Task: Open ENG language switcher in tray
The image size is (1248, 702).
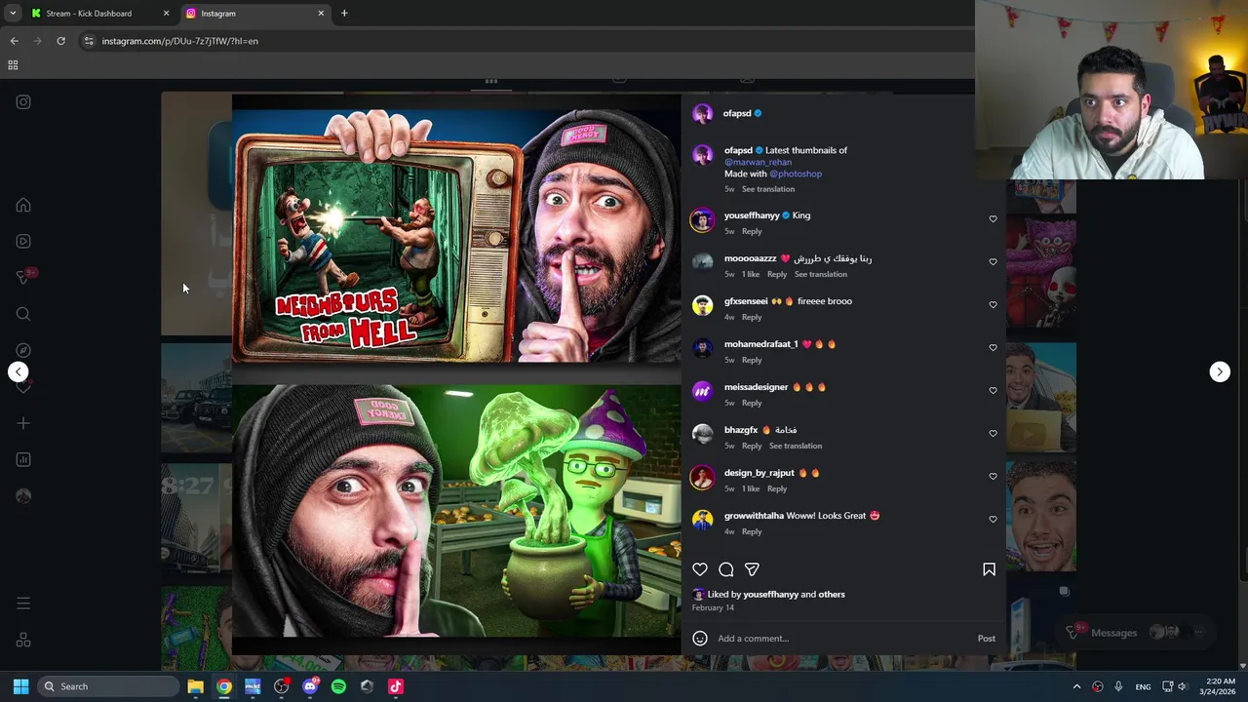Action: [x=1143, y=686]
